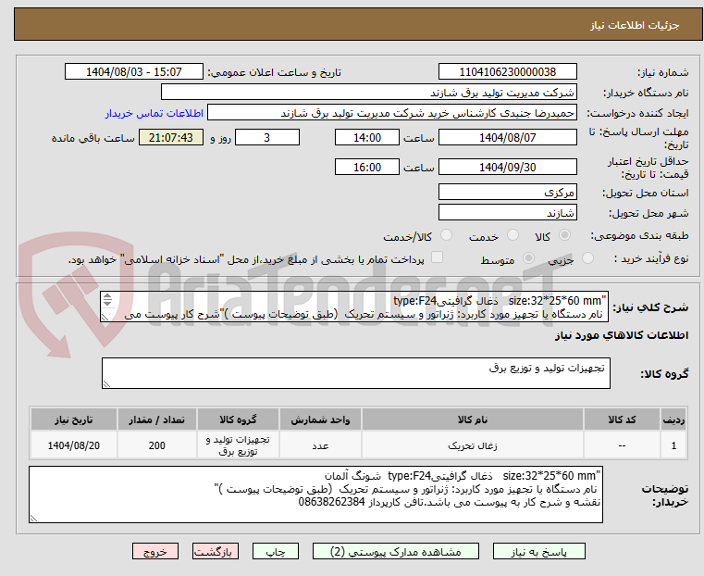
Task: Click the تعداد / مقدار column header
Action: [156, 419]
